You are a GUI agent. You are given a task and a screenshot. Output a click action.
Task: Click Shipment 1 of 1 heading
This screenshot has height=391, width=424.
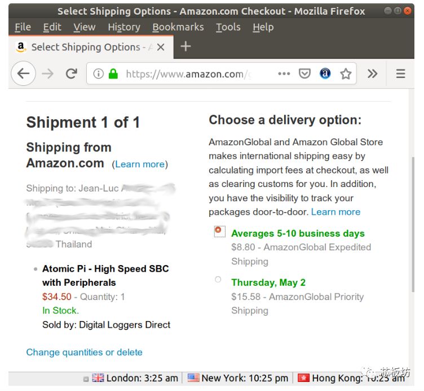[x=83, y=122]
